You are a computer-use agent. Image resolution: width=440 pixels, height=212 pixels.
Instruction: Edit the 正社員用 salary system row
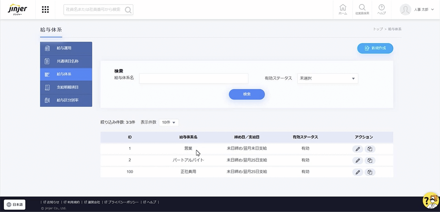click(357, 172)
